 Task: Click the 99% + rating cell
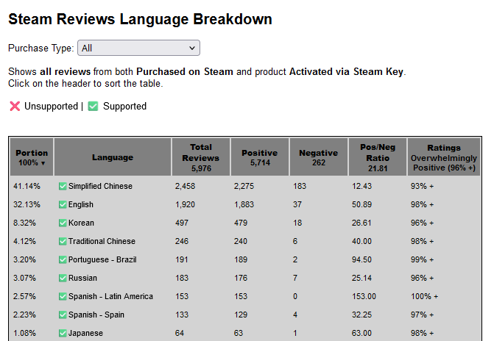[x=422, y=259]
